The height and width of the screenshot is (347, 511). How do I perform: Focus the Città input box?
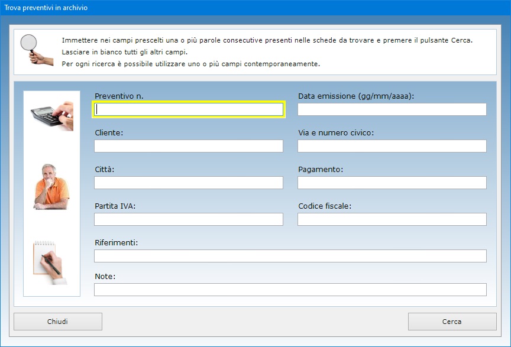pos(189,183)
